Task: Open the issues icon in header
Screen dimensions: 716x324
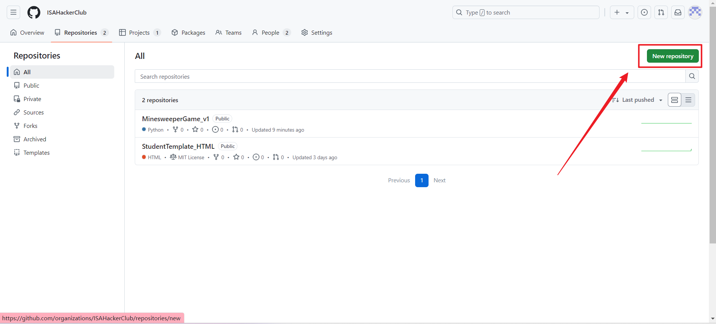Action: pos(644,12)
